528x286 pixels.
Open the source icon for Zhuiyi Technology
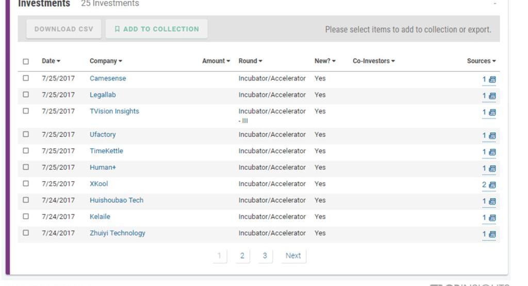pos(492,235)
